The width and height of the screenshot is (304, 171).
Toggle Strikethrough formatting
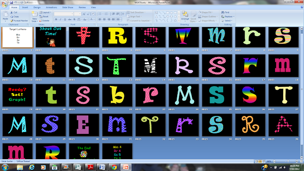tap(70, 19)
